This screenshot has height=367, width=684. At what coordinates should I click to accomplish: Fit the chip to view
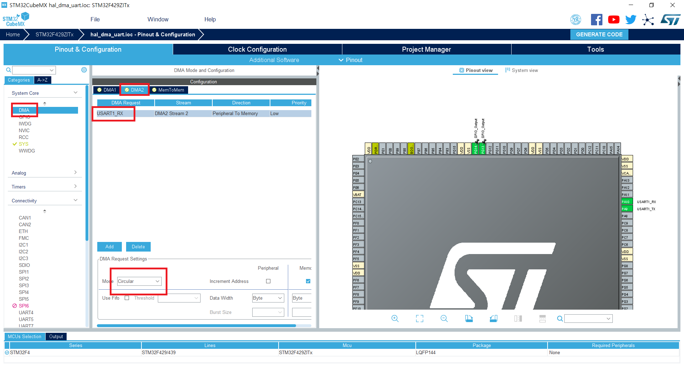point(420,319)
